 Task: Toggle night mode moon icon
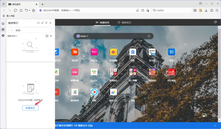[137, 10]
